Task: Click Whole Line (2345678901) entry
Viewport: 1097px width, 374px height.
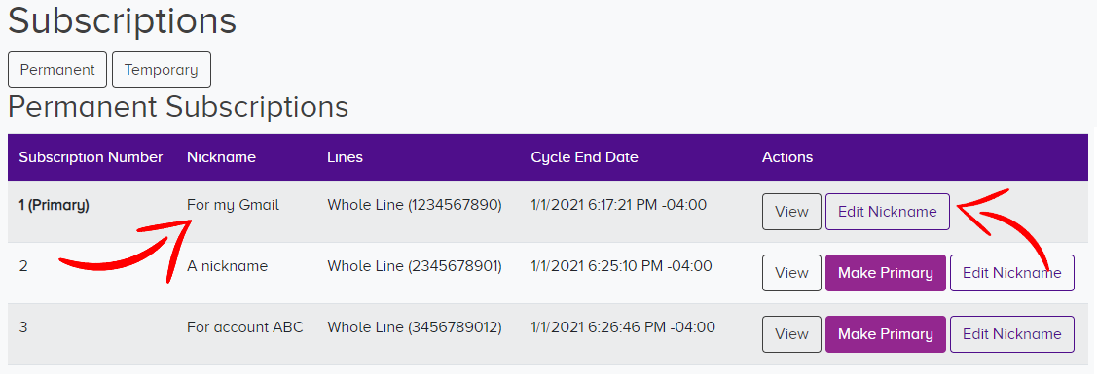Action: click(415, 266)
